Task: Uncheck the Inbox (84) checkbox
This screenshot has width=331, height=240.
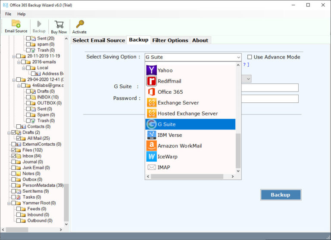Action: pos(13,156)
